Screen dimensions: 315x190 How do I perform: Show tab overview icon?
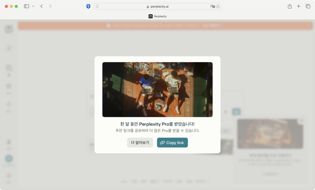(x=308, y=6)
